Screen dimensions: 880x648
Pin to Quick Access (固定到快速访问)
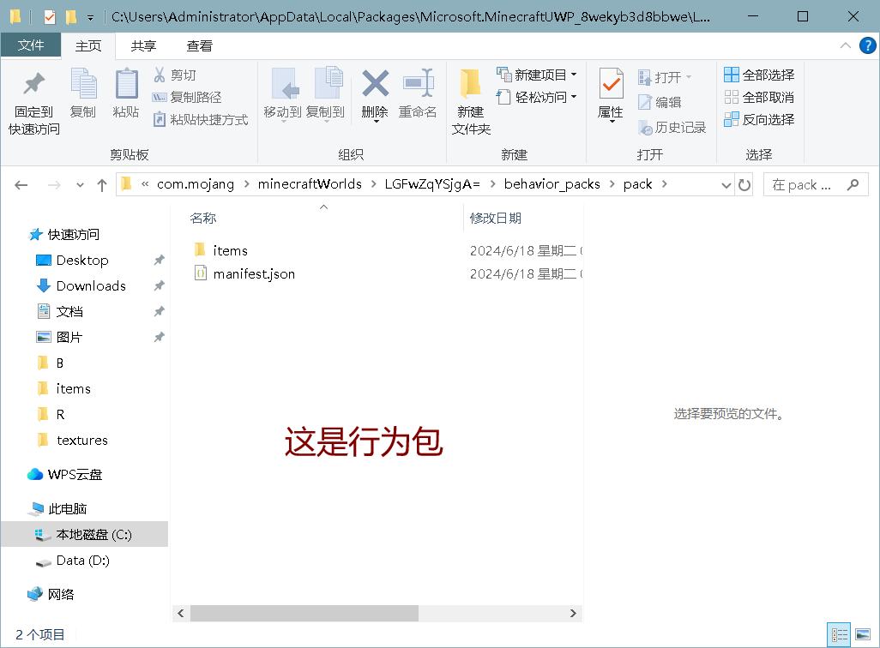(x=33, y=103)
